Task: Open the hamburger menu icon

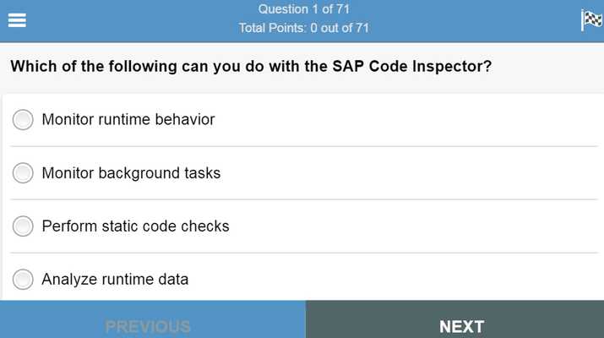Action: coord(17,20)
